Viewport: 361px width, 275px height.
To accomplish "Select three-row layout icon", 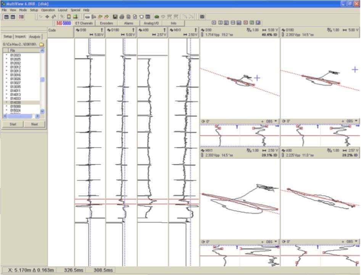I will click(239, 23).
